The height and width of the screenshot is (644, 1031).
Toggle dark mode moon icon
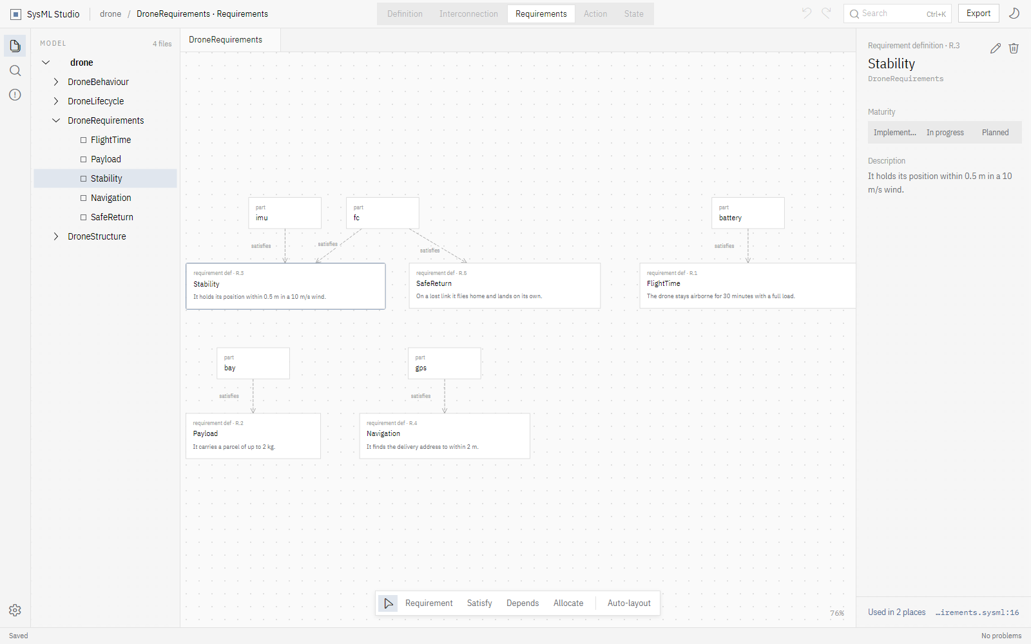point(1014,14)
